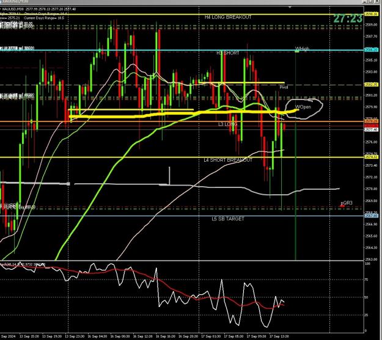Select the L5 SB TARGET label
Screen dimensions: 382x340
tap(228, 219)
